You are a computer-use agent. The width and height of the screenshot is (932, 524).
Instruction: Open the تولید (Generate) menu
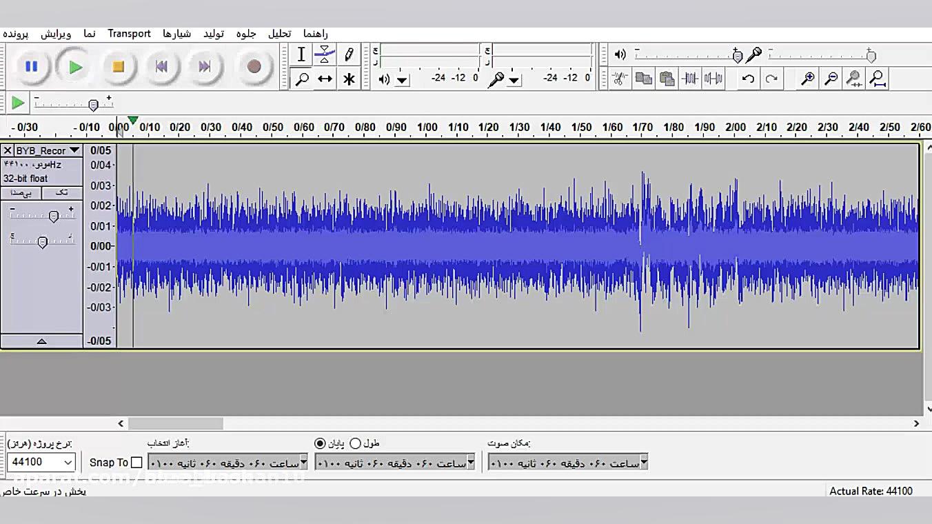coord(214,34)
